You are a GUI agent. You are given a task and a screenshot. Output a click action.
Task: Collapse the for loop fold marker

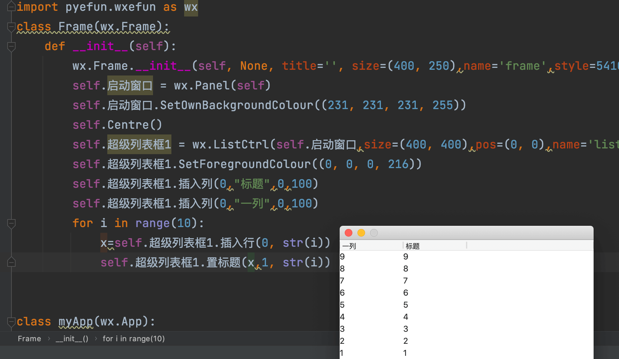[11, 224]
